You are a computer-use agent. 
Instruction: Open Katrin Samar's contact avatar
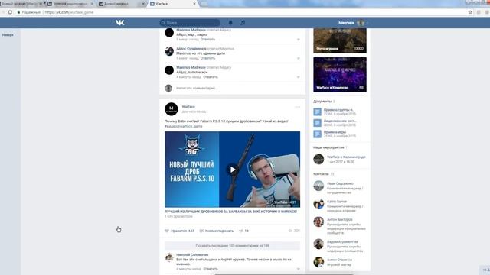point(318,204)
